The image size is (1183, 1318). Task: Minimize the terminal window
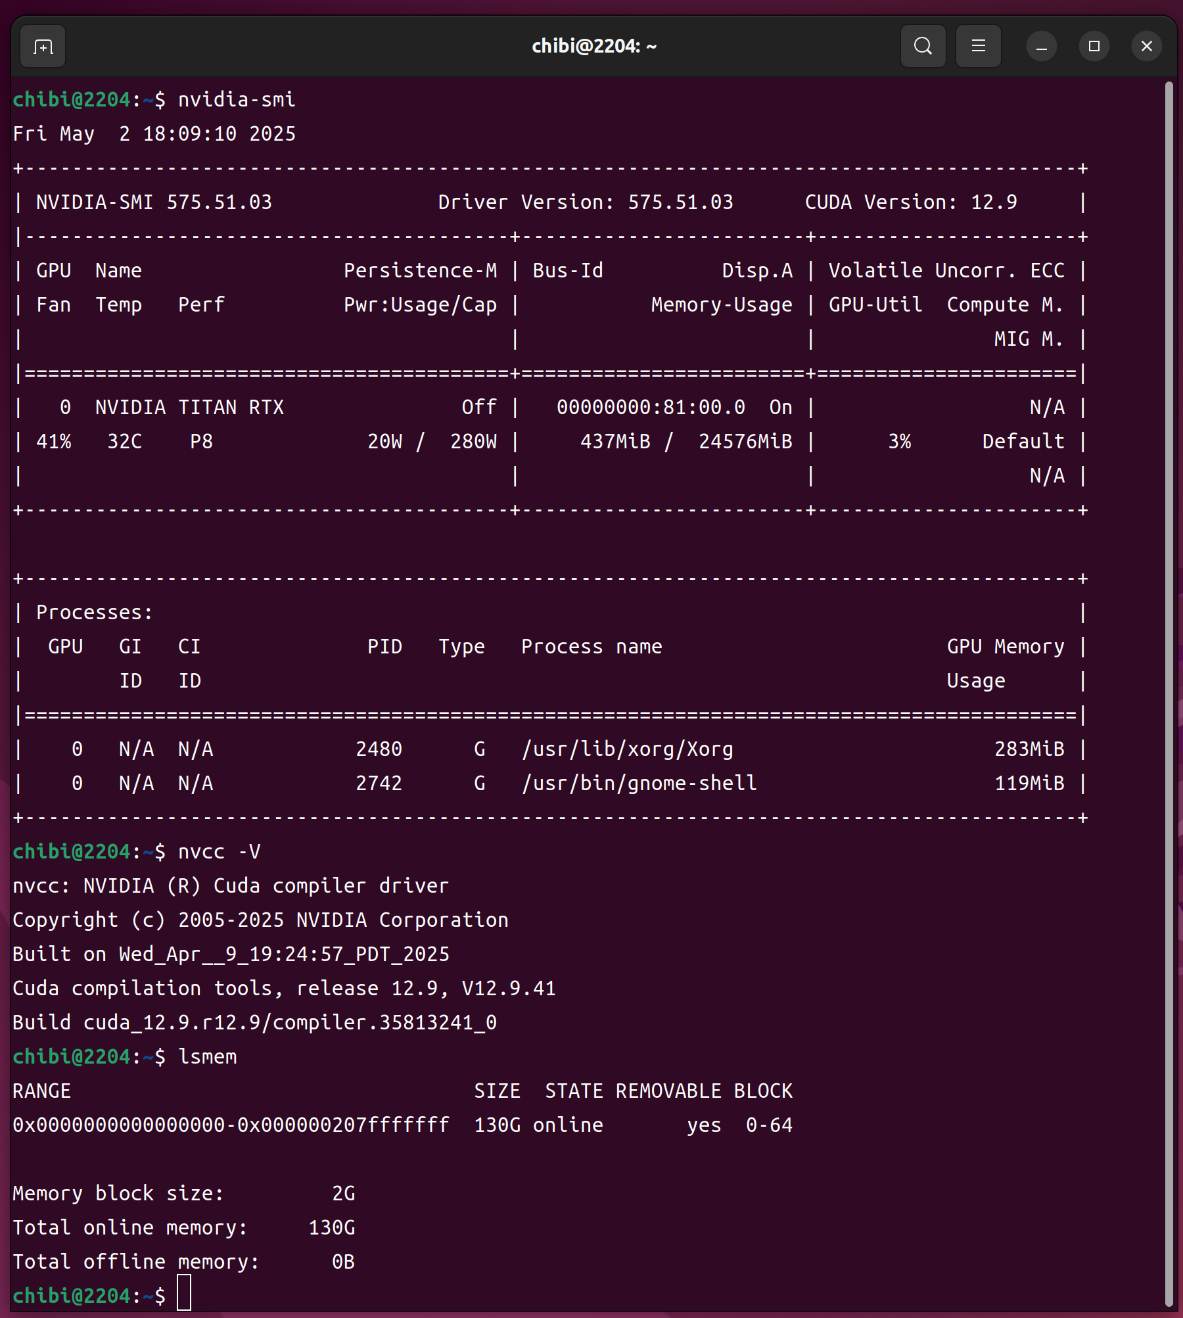pos(1041,47)
